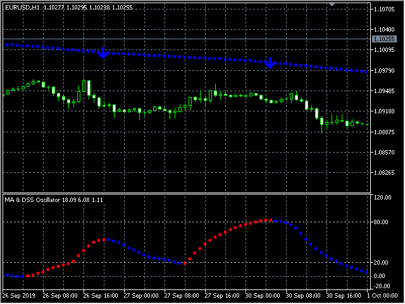Click the 1 Oct 00:00 time label
The height and width of the screenshot is (304, 405).
(x=384, y=296)
